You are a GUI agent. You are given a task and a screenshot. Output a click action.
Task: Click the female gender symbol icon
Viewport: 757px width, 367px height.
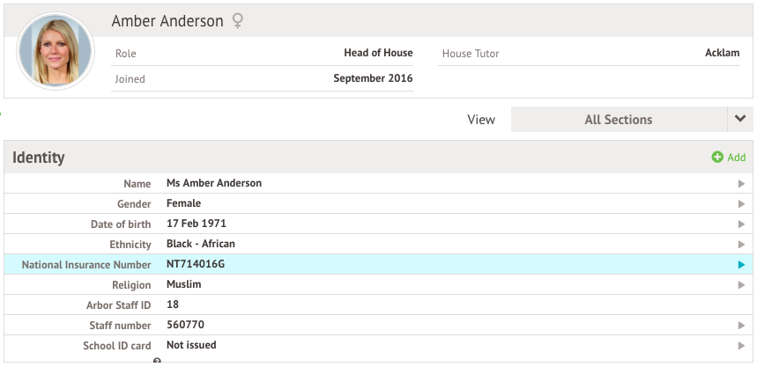click(x=238, y=21)
